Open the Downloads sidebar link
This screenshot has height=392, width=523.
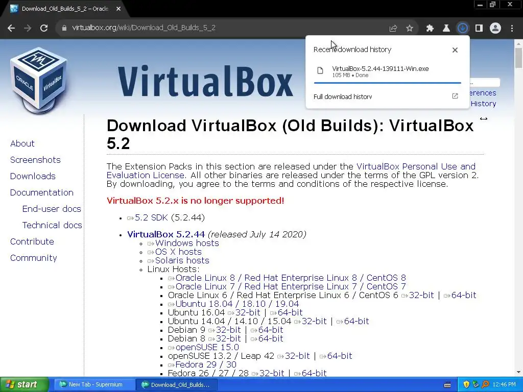33,176
